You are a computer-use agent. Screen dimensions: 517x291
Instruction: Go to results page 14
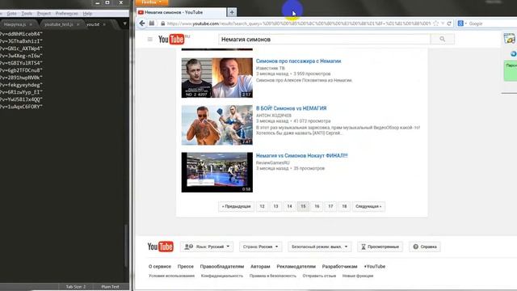(x=289, y=207)
